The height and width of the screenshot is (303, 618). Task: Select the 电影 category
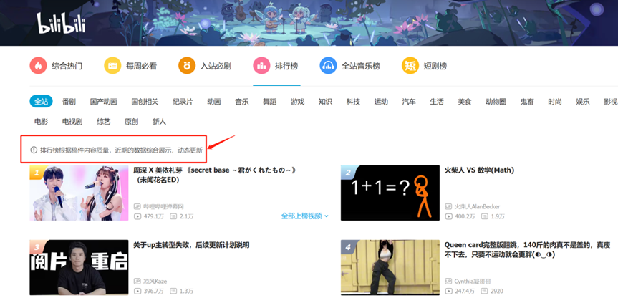(41, 122)
